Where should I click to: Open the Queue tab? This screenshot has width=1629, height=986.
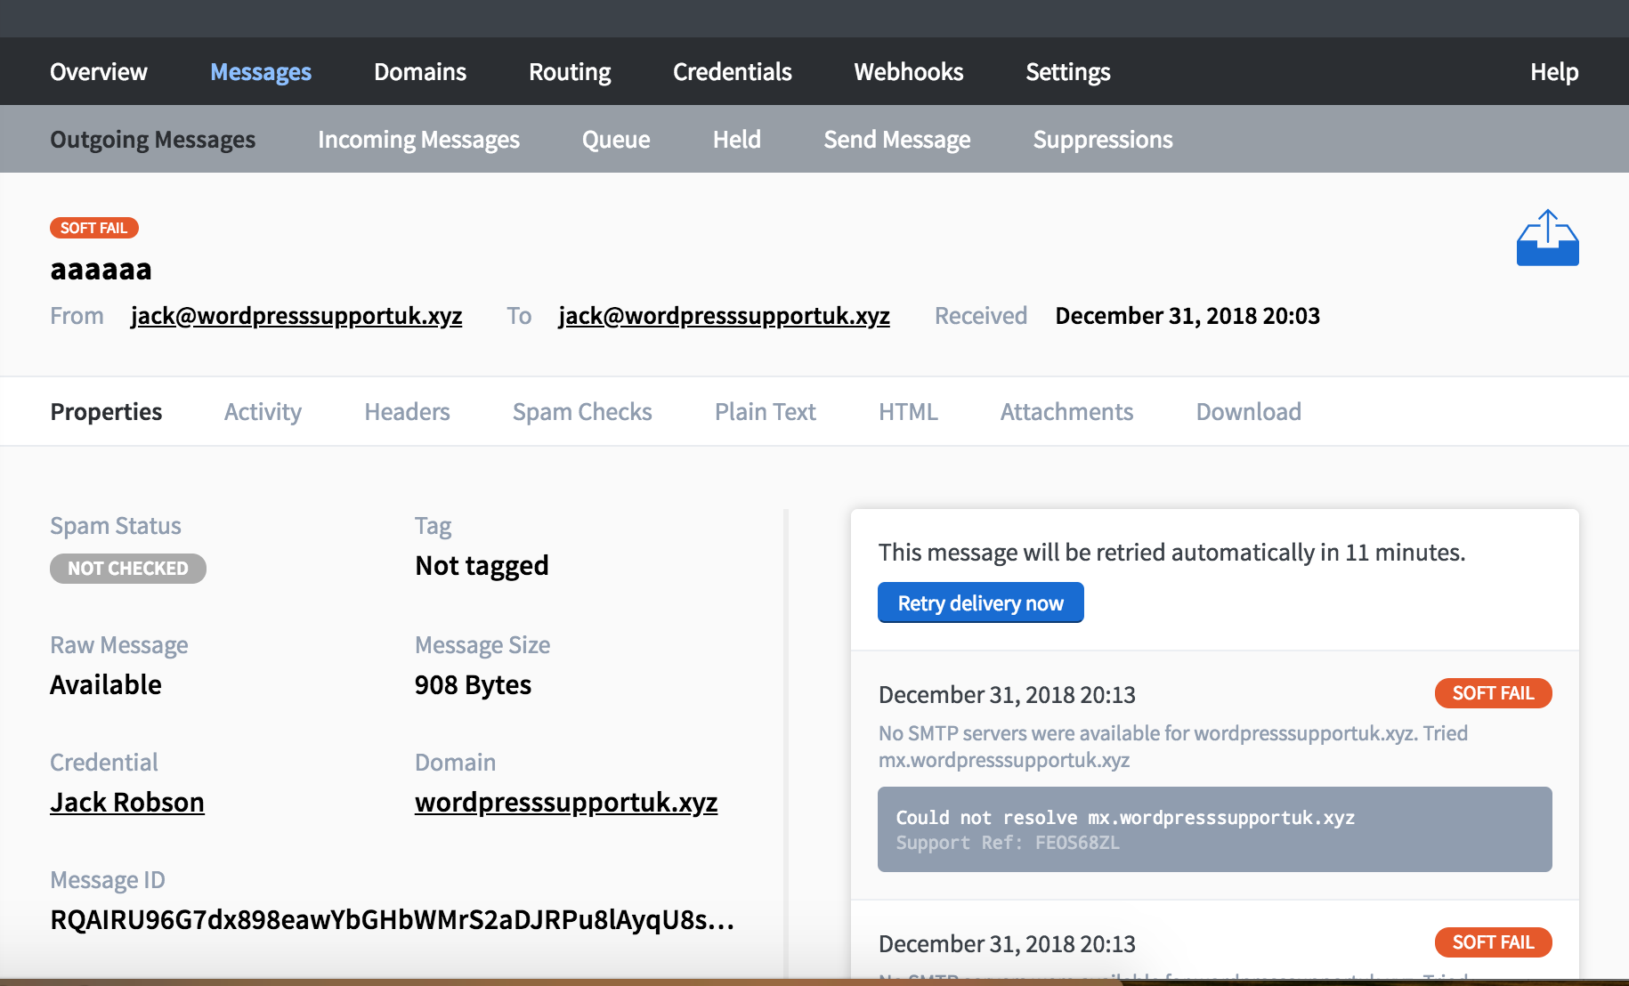(616, 139)
